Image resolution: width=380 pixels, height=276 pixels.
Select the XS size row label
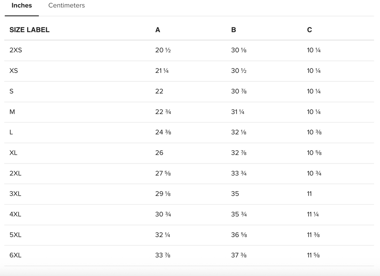tap(14, 71)
